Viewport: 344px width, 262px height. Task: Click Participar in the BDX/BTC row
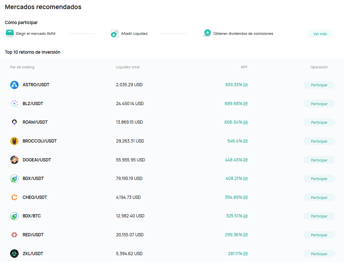pyautogui.click(x=319, y=216)
